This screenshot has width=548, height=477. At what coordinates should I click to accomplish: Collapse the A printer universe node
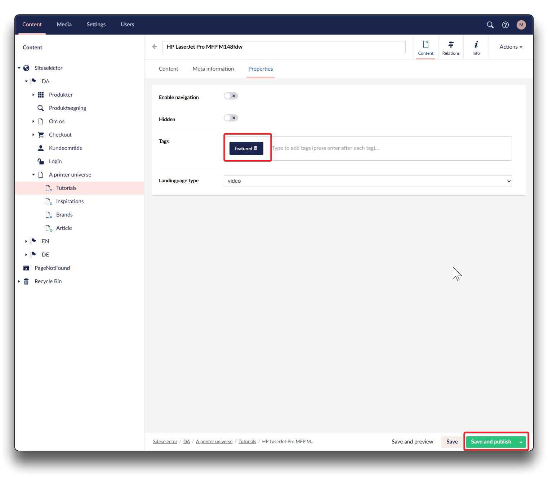coord(33,175)
